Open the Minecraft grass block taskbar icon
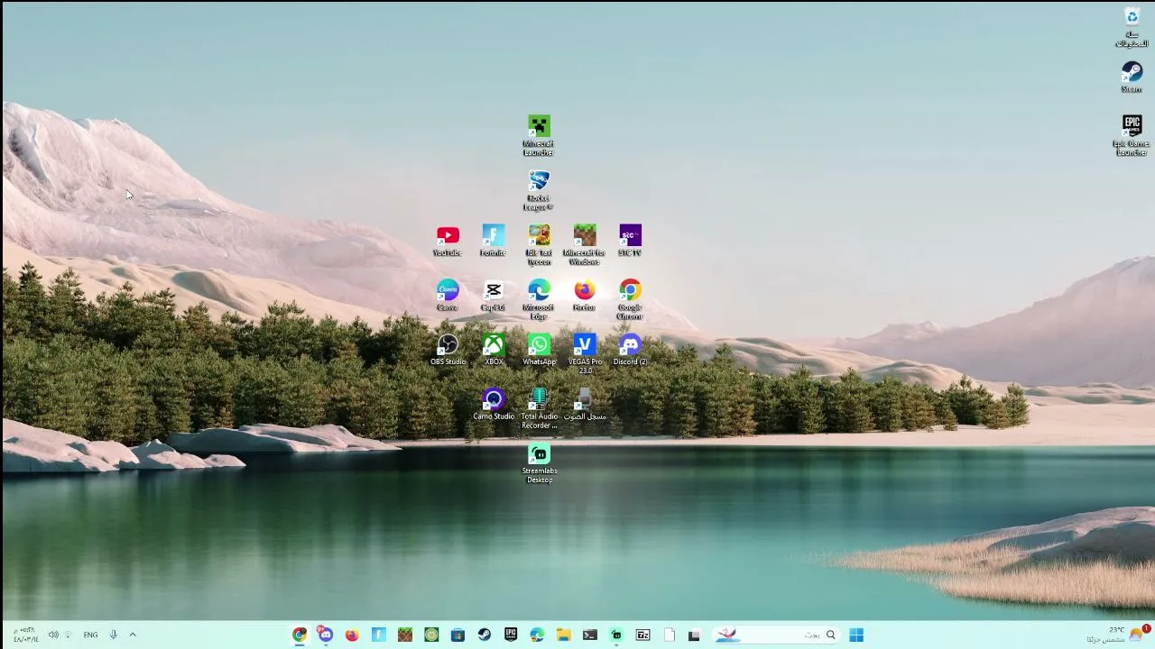 point(405,635)
